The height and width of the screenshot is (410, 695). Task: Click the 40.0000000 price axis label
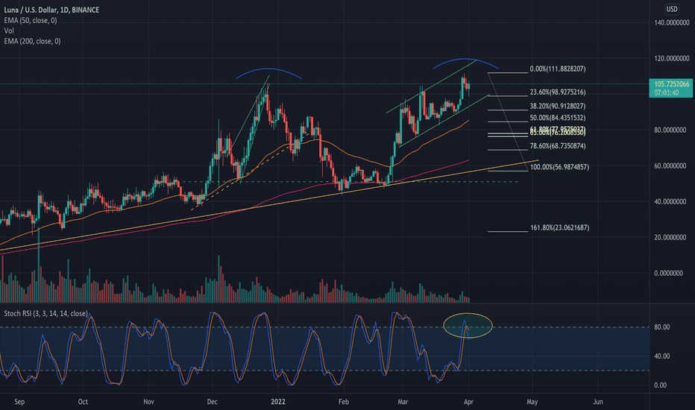(670, 202)
